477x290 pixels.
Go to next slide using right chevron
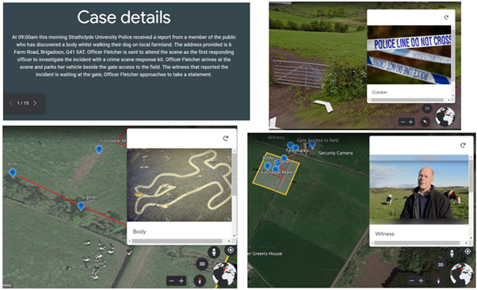(35, 103)
